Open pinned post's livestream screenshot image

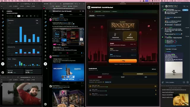[68, 37]
